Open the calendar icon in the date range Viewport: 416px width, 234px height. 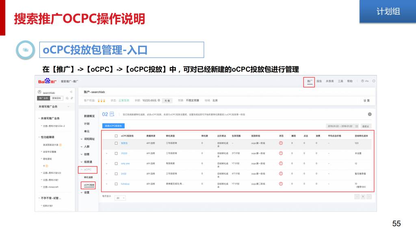pyautogui.click(x=357, y=126)
